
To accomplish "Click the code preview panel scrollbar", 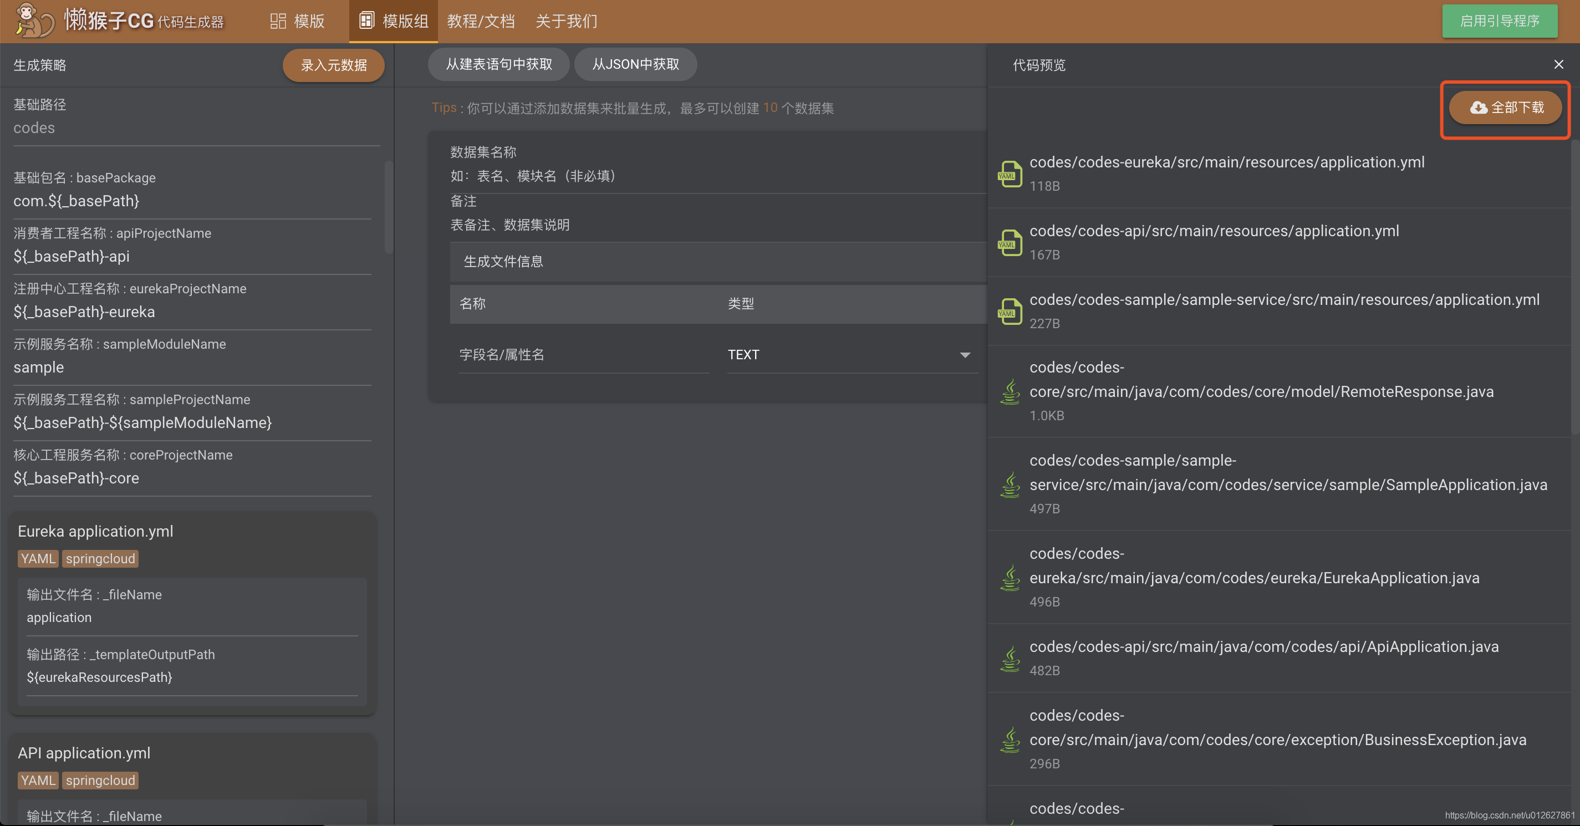I will click(1575, 288).
